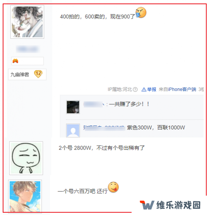209x215 pixels.
Task: Open the meme face avatar profile
Action: click(x=26, y=158)
